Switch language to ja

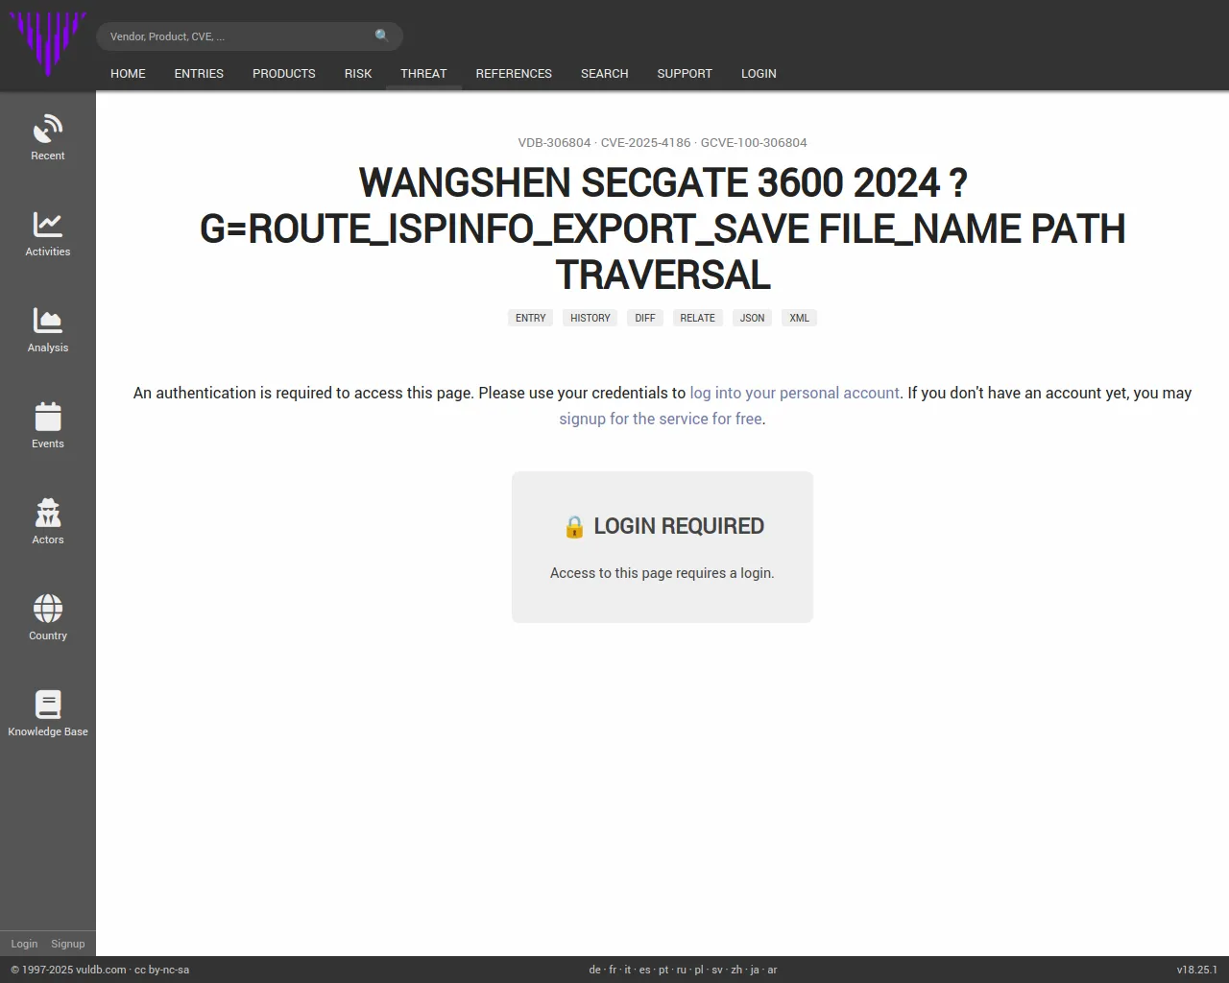[755, 970]
